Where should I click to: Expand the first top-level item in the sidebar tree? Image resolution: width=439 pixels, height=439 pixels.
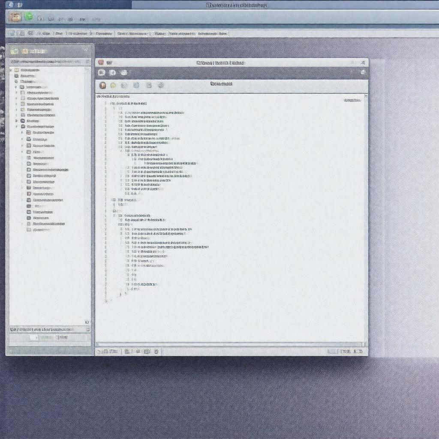(11, 70)
